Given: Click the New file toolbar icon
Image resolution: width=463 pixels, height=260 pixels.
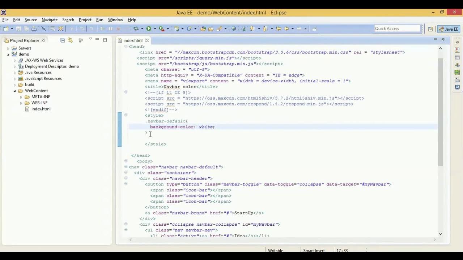Looking at the screenshot, I should tap(6, 29).
